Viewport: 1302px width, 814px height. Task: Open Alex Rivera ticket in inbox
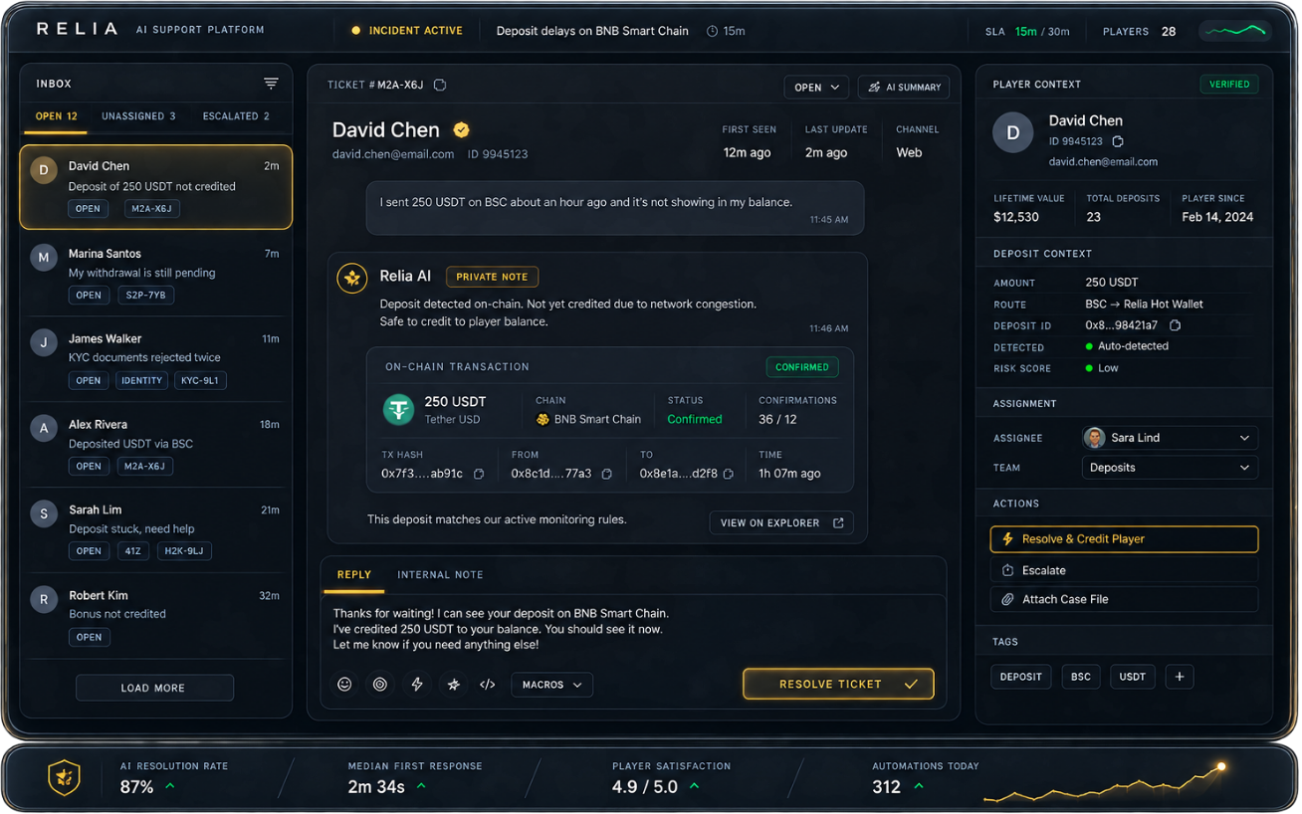(x=156, y=445)
